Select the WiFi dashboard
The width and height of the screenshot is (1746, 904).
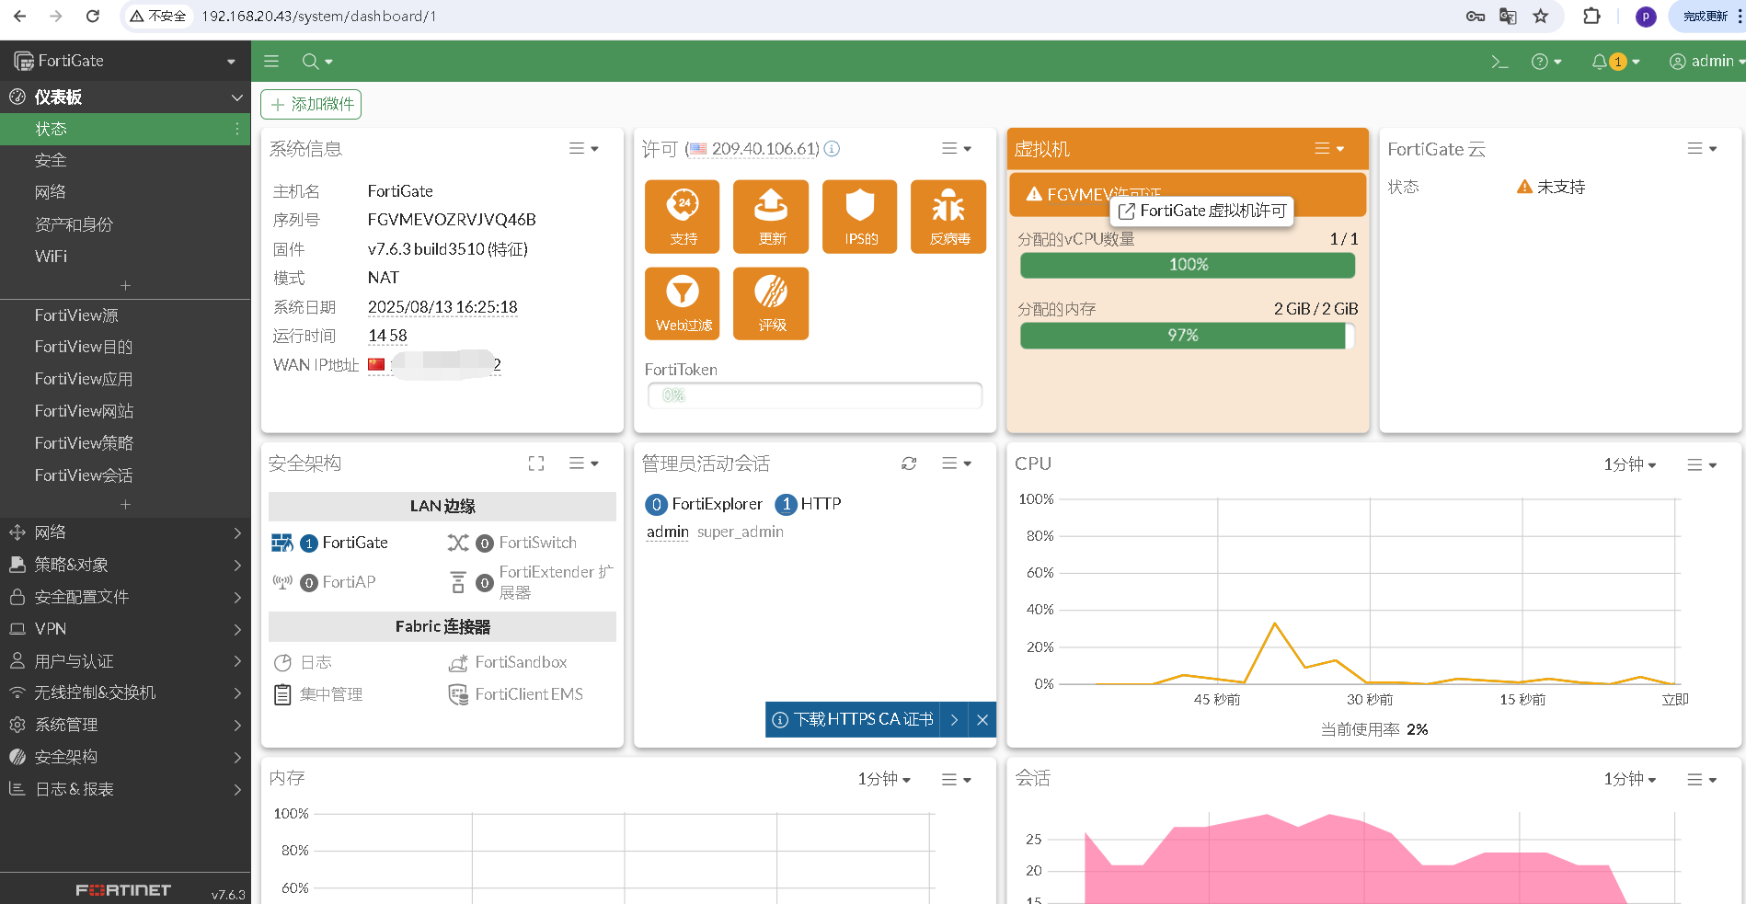click(125, 257)
